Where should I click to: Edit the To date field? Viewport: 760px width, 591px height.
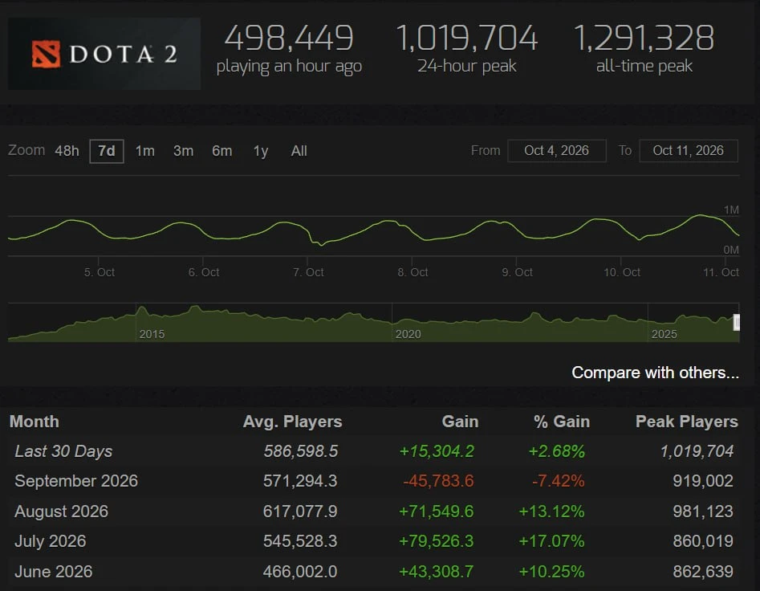pyautogui.click(x=689, y=151)
